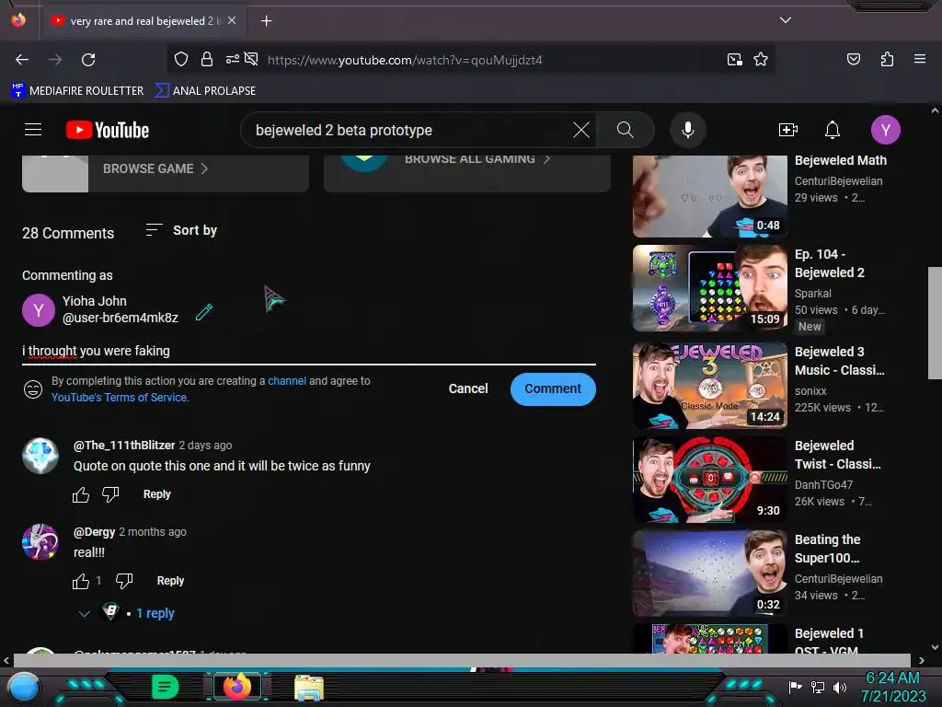This screenshot has width=942, height=707.
Task: Open the channel link in notice
Action: point(287,381)
